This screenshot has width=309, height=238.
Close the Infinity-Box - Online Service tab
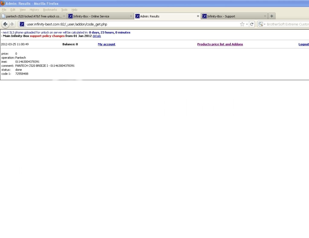[x=131, y=16]
